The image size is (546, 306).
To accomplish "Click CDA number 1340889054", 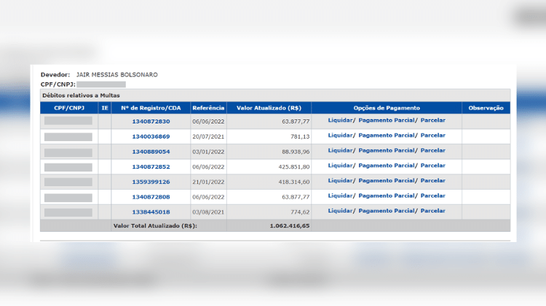I will click(x=151, y=152).
